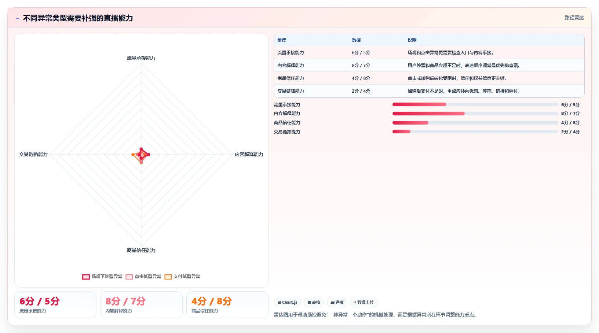The width and height of the screenshot is (599, 333).
Task: Click the 进度 tag
Action: [x=337, y=302]
